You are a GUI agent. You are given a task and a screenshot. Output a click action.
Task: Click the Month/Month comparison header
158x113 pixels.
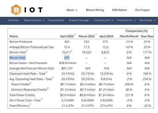tap(129, 36)
